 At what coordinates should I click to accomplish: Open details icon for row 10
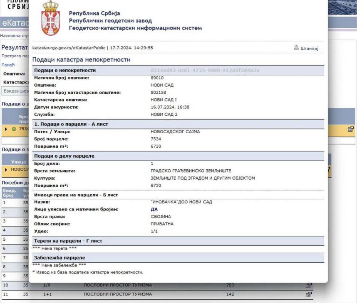(308, 286)
